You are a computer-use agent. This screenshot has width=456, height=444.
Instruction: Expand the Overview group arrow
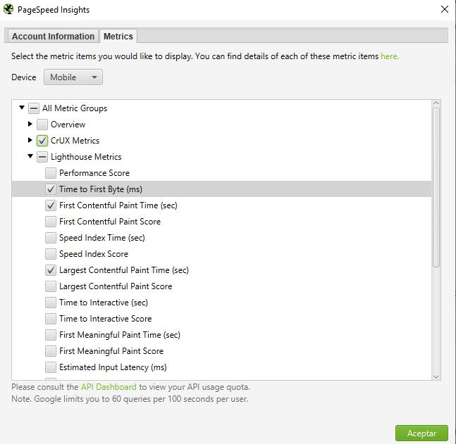(30, 124)
